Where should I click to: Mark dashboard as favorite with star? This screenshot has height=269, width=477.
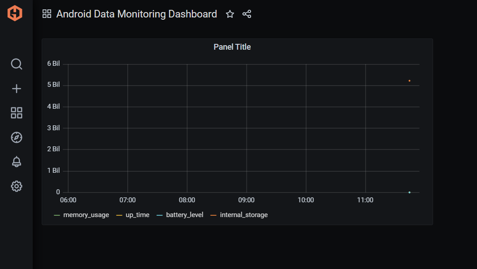tap(230, 14)
